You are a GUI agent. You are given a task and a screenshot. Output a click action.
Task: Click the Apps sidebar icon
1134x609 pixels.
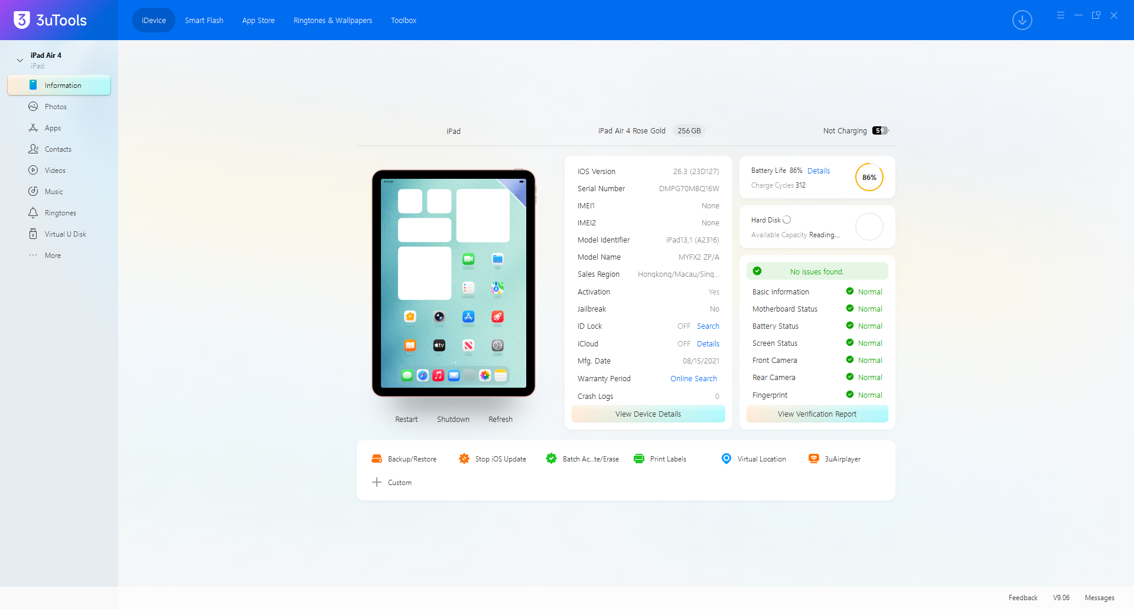[x=33, y=128]
